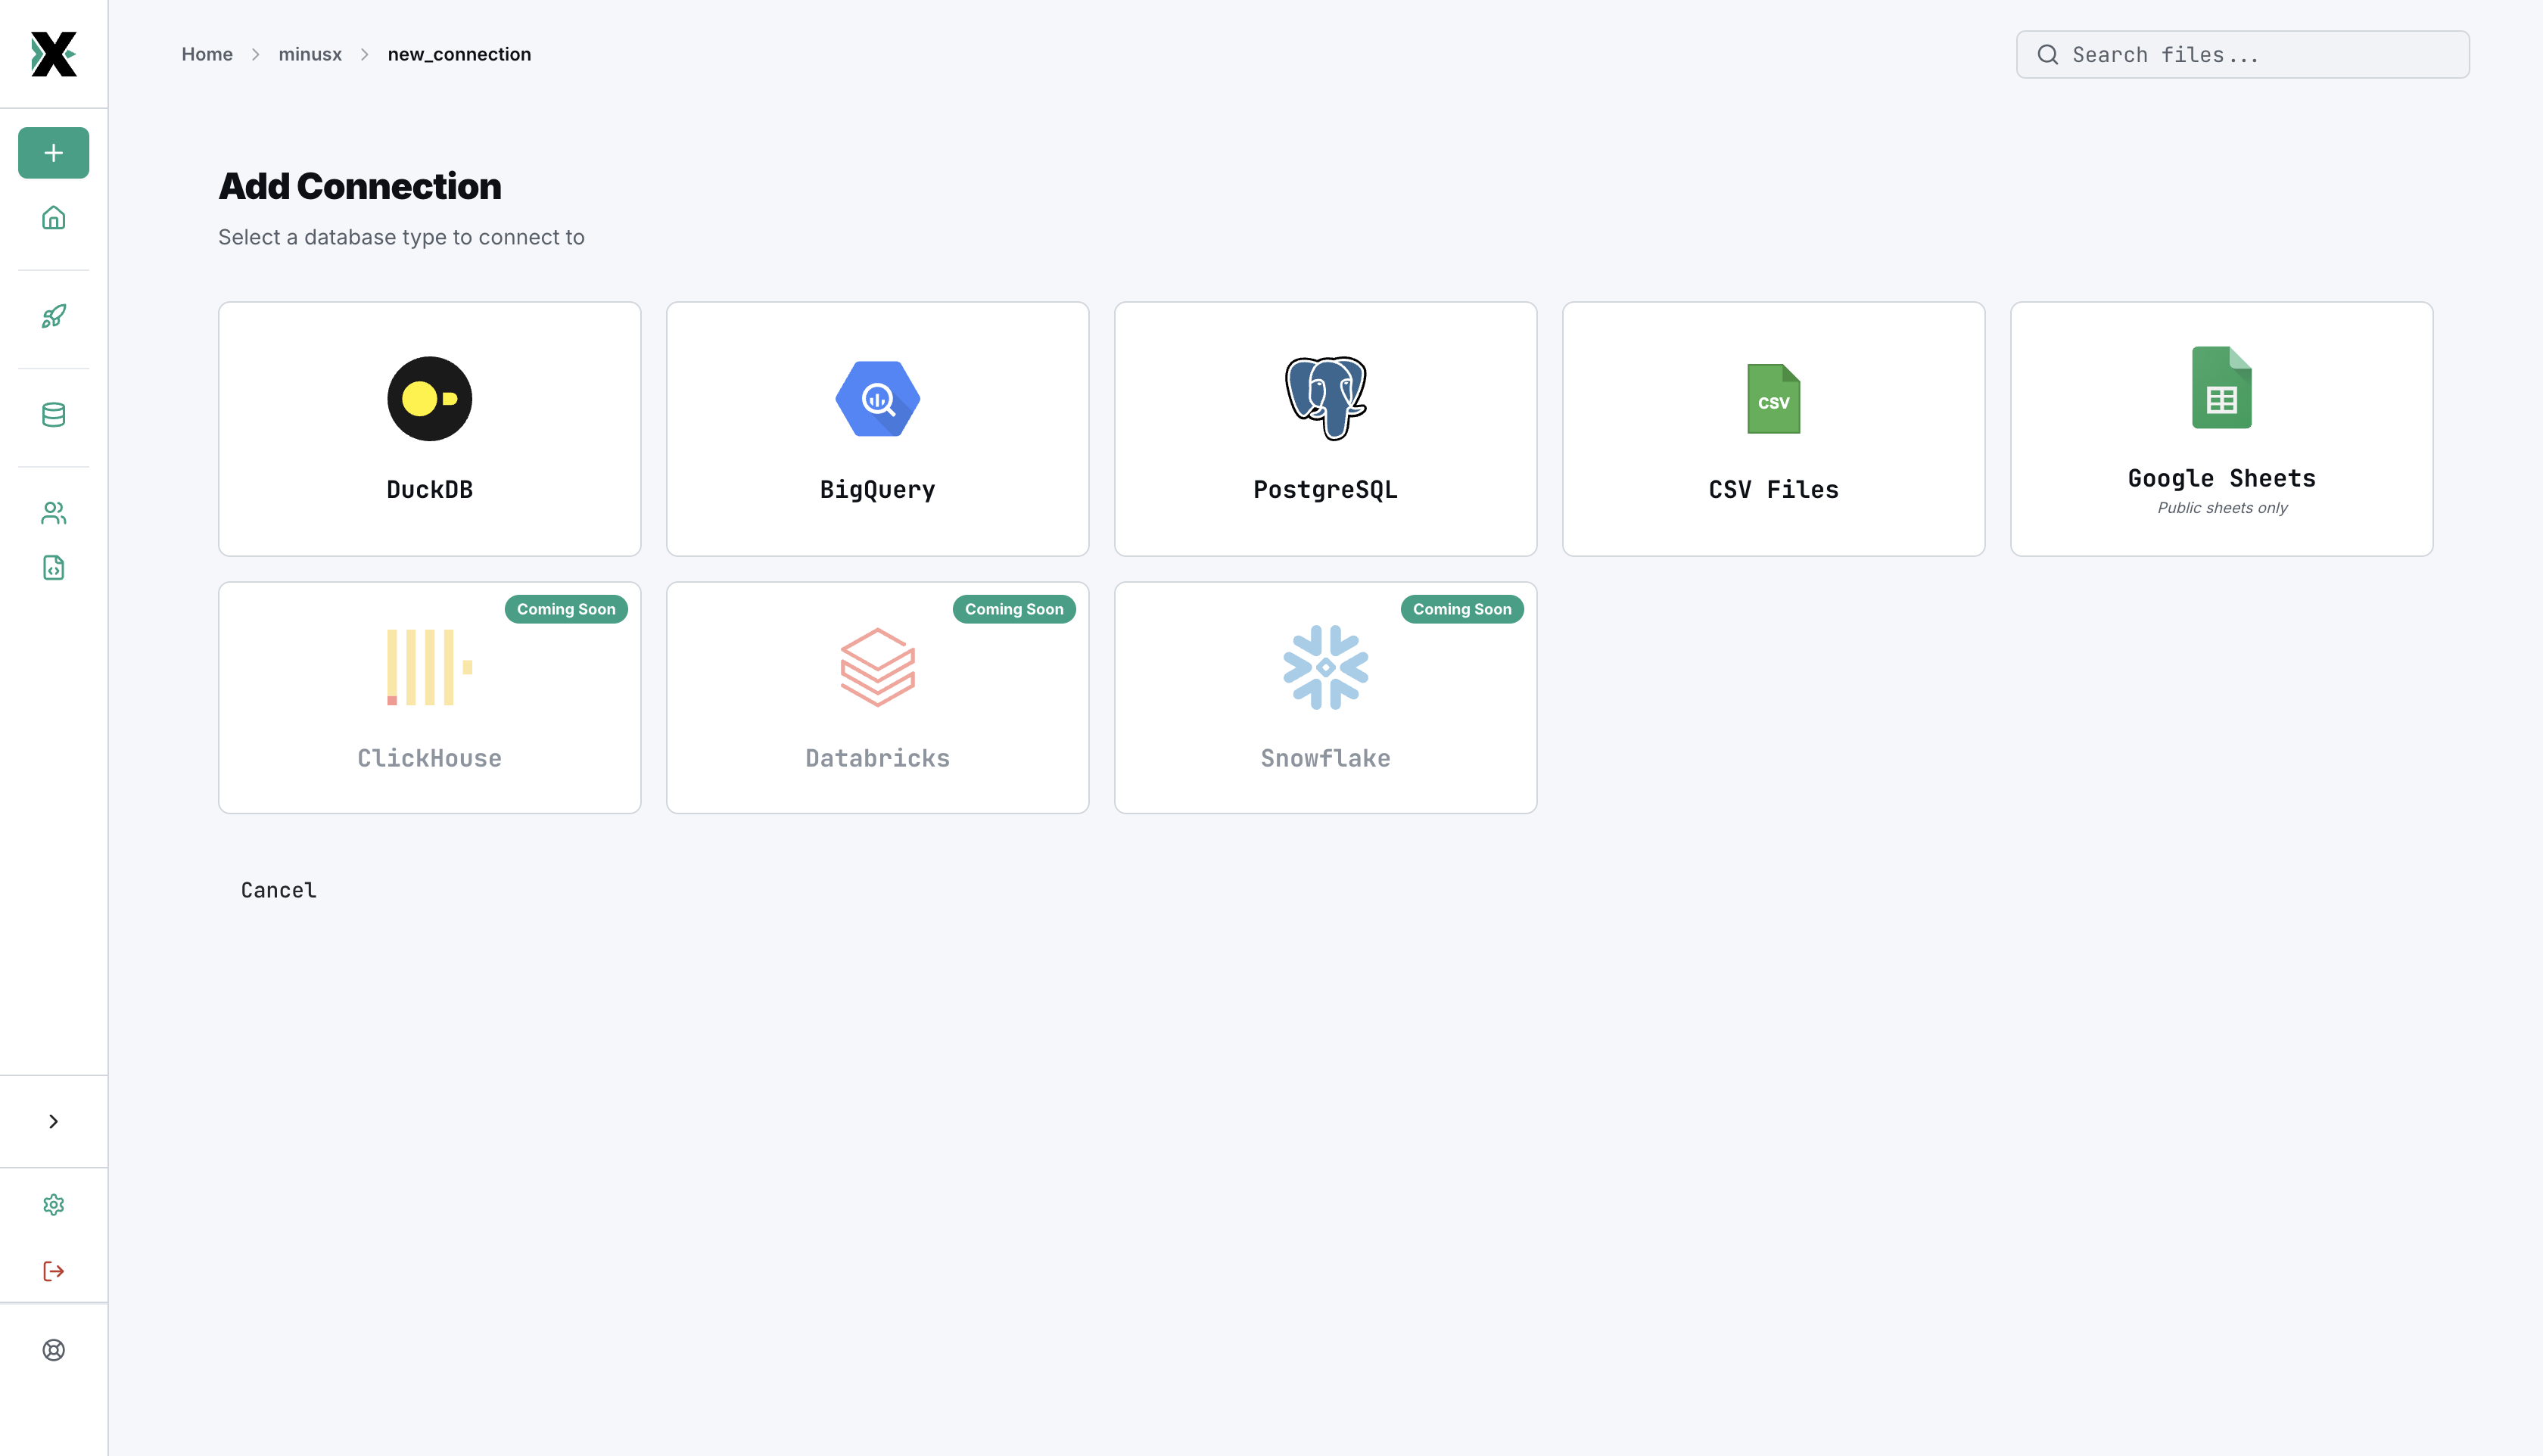Click the BigQuery label text
This screenshot has height=1456, width=2543.
tap(878, 490)
